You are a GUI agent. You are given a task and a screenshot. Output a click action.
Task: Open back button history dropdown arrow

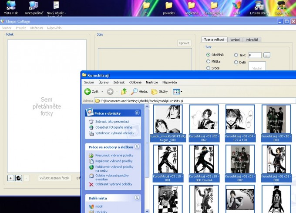(x=102, y=92)
